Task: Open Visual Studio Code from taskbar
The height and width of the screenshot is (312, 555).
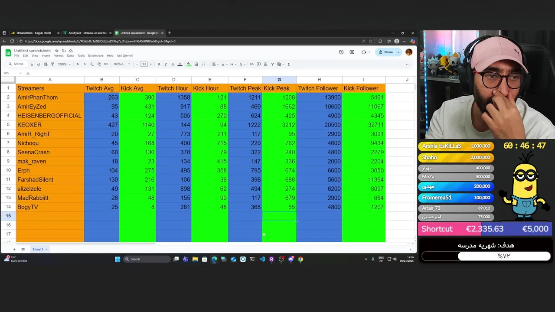Action: pyautogui.click(x=262, y=259)
